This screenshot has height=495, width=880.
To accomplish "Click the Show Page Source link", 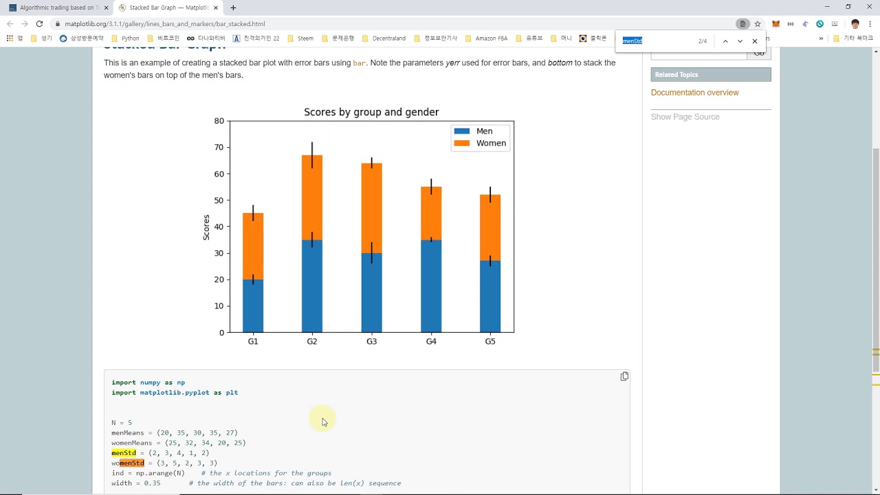I will [x=685, y=117].
